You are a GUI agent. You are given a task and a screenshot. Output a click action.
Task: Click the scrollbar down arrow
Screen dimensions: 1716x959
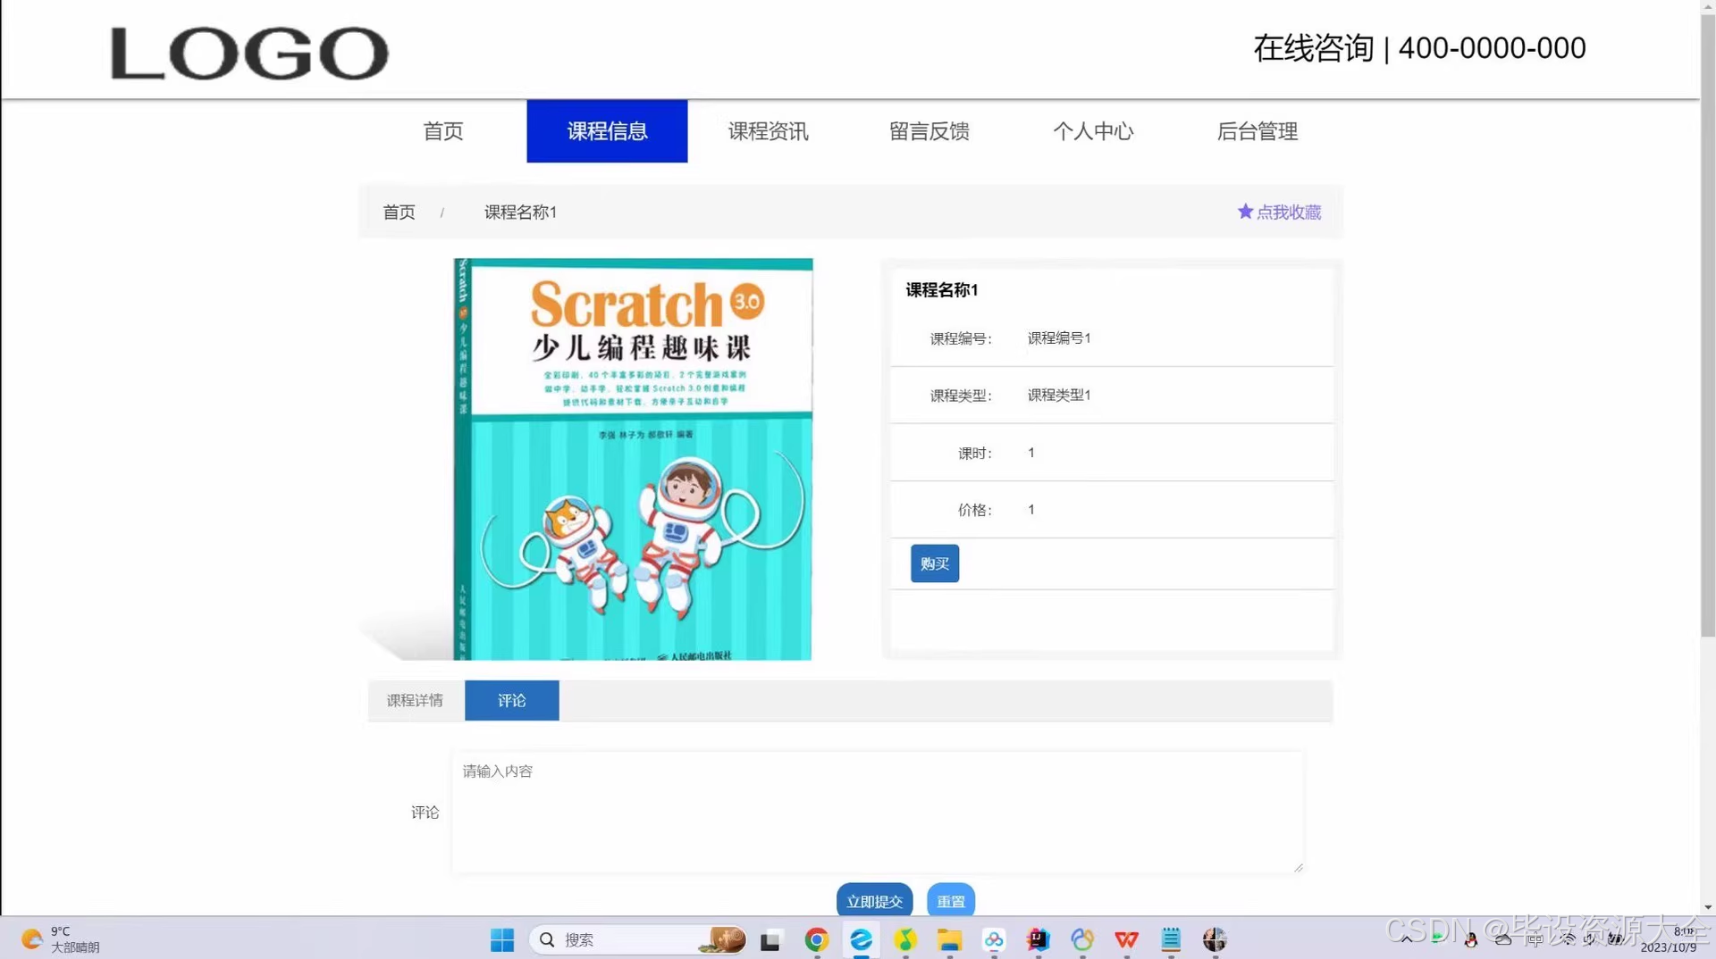click(1708, 907)
